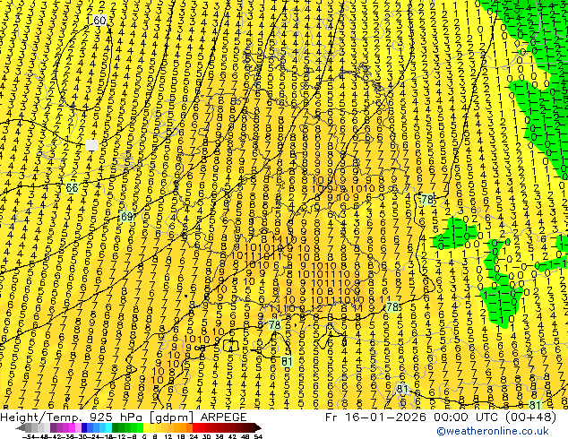
Task: Pick the bright red swatch at 24
Action: (x=195, y=427)
